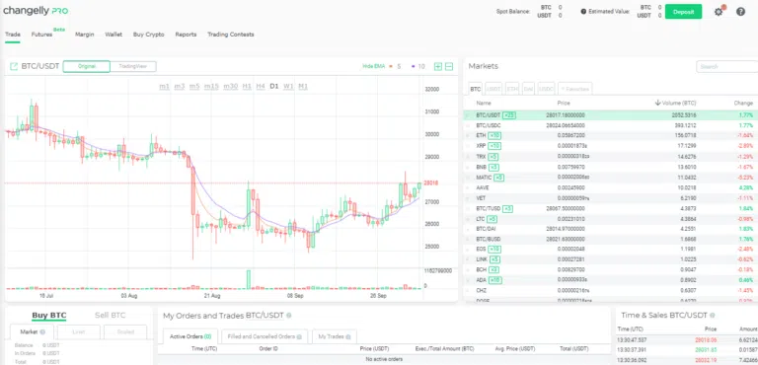The width and height of the screenshot is (758, 365).
Task: Switch chart to Original mode
Action: point(87,66)
